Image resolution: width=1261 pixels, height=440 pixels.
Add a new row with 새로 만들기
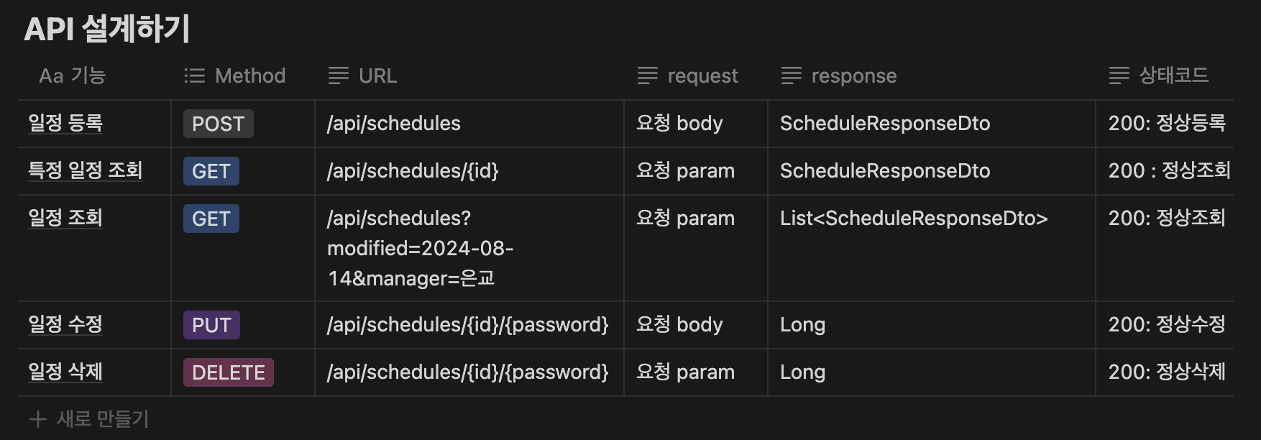(x=89, y=419)
